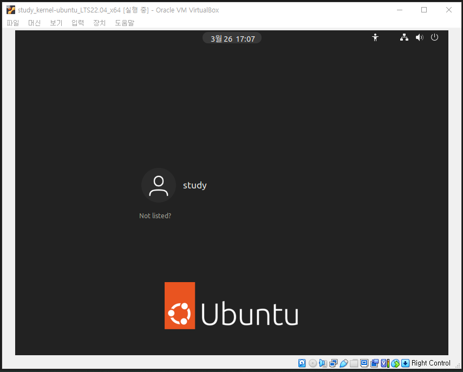Open USB device settings via status bar icon
Image resolution: width=463 pixels, height=372 pixels.
(343, 363)
